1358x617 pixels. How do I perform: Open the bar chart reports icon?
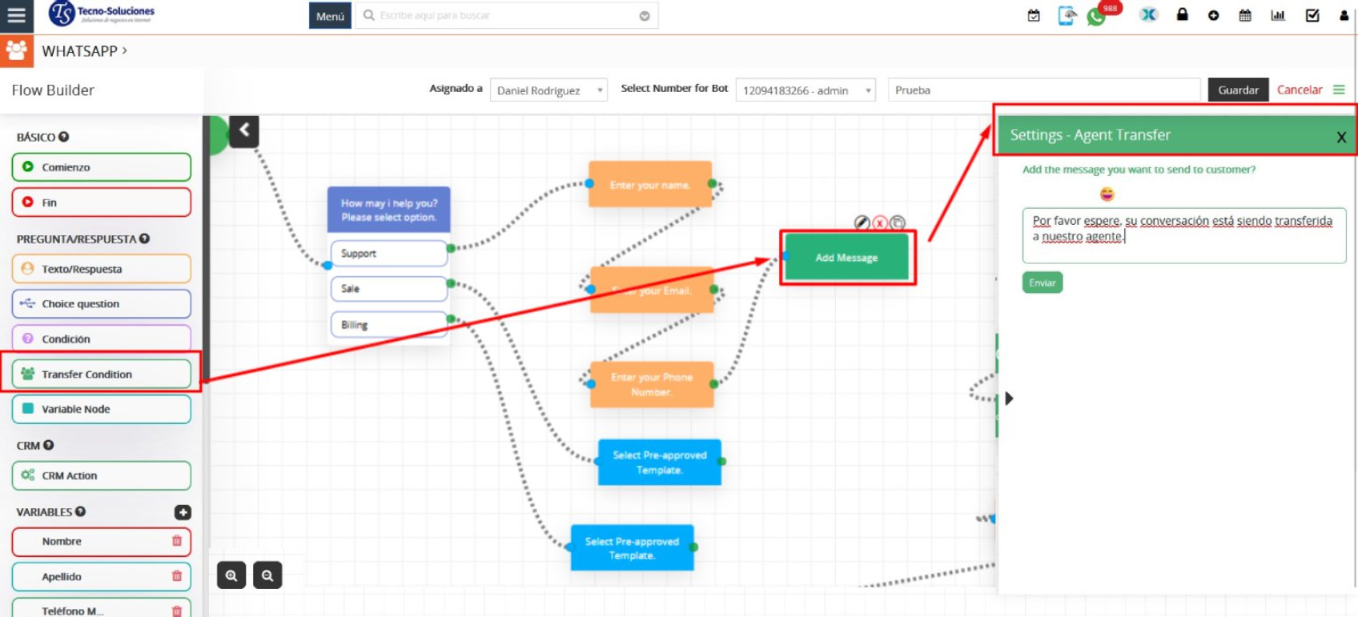1278,15
